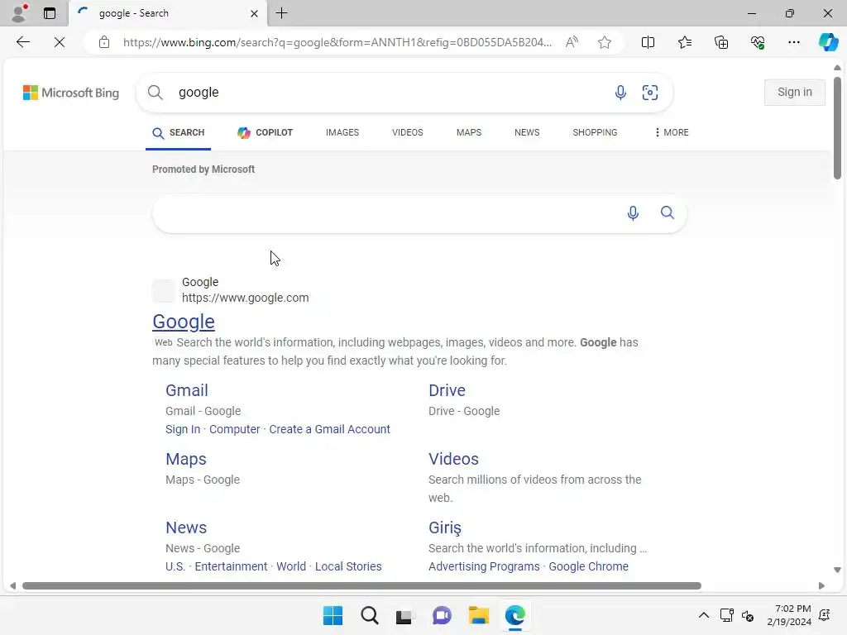Open Collections icon
Screen dimensions: 847x635
(721, 42)
